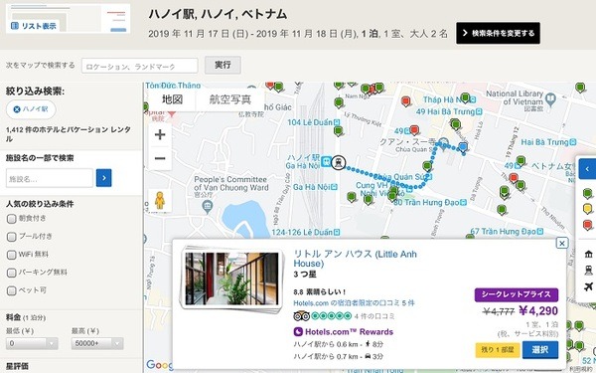Enable the WiFi 無料 checkbox
Viewport: 596px width, 373px height.
point(11,255)
